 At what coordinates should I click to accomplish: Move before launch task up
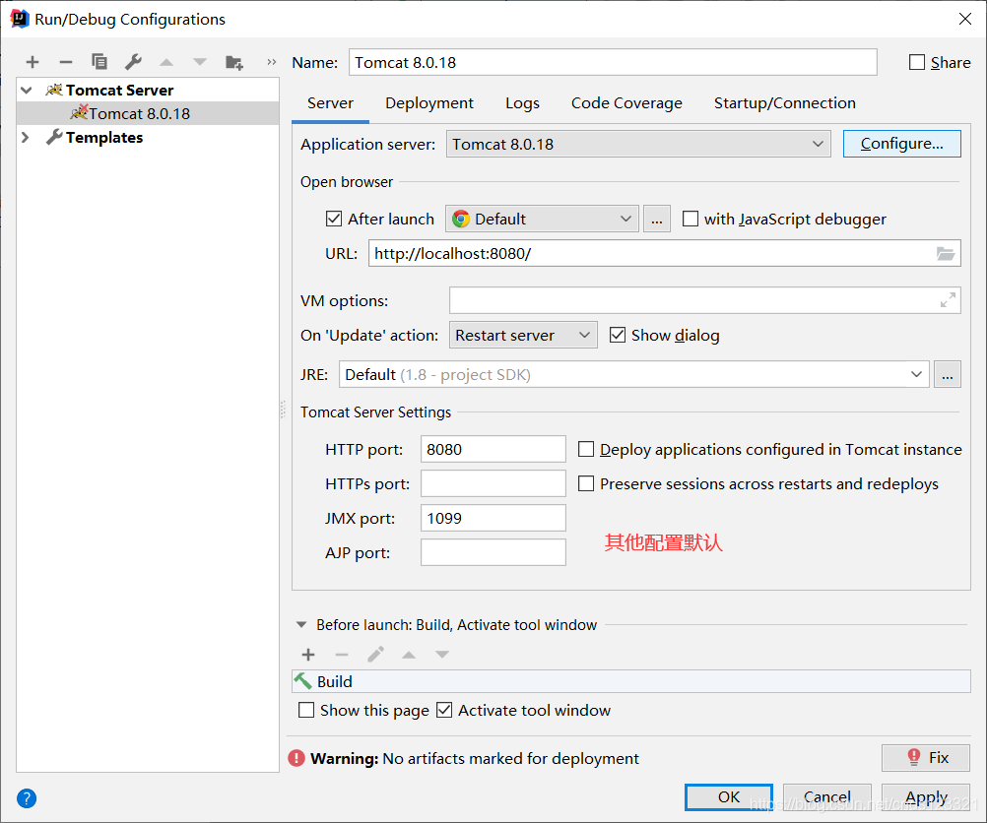click(x=409, y=655)
